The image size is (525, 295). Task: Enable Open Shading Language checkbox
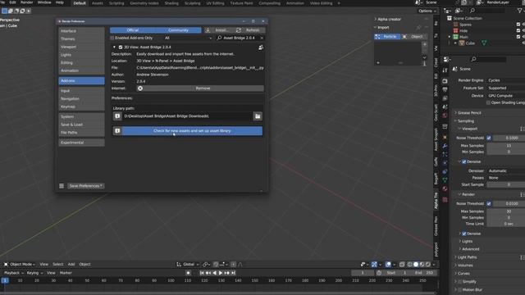488,102
